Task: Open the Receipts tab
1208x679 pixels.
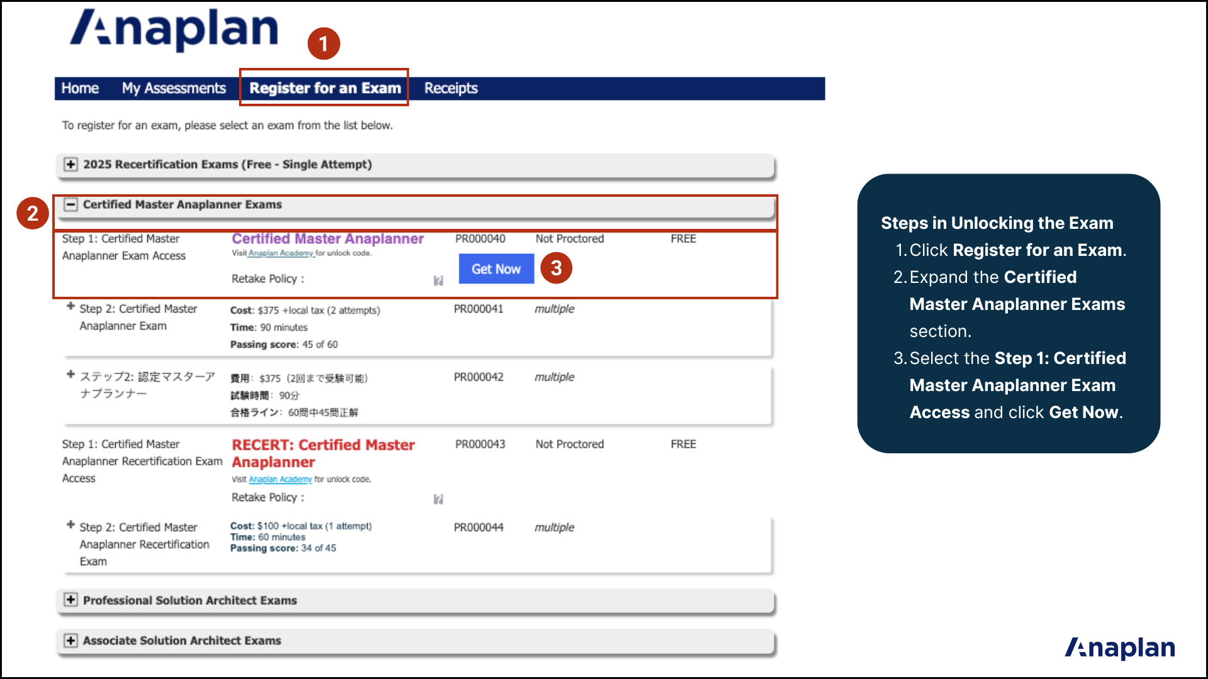Action: (450, 89)
